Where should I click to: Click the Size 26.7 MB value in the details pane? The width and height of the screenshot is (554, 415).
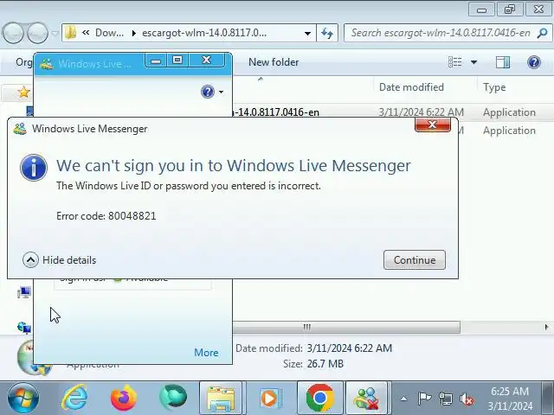coord(325,364)
